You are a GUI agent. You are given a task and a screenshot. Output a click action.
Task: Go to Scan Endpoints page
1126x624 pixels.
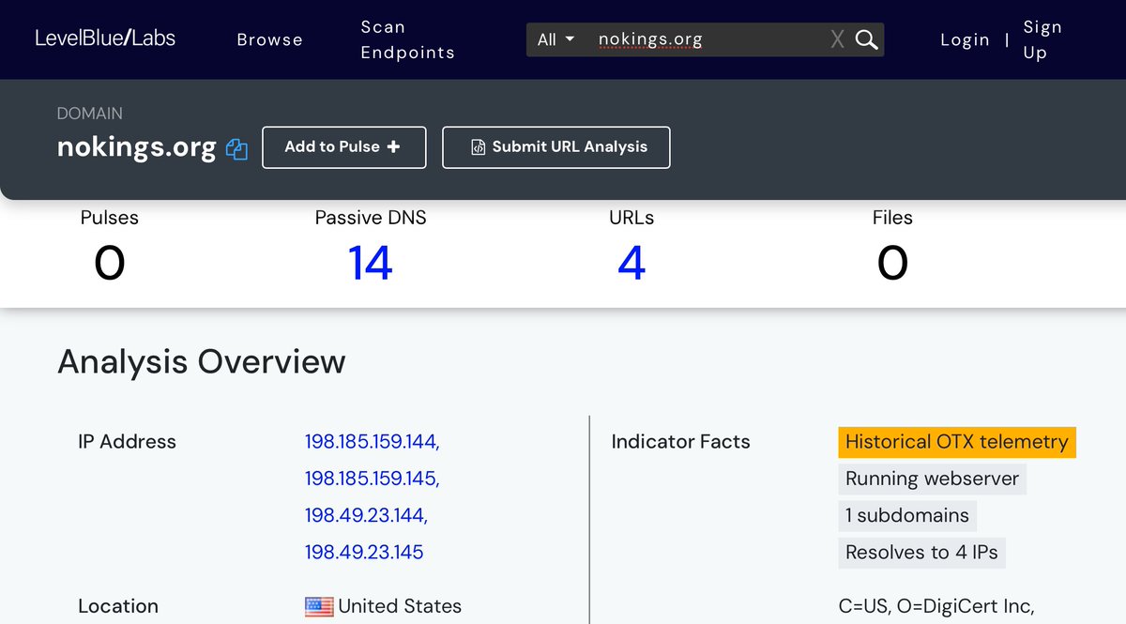click(407, 39)
